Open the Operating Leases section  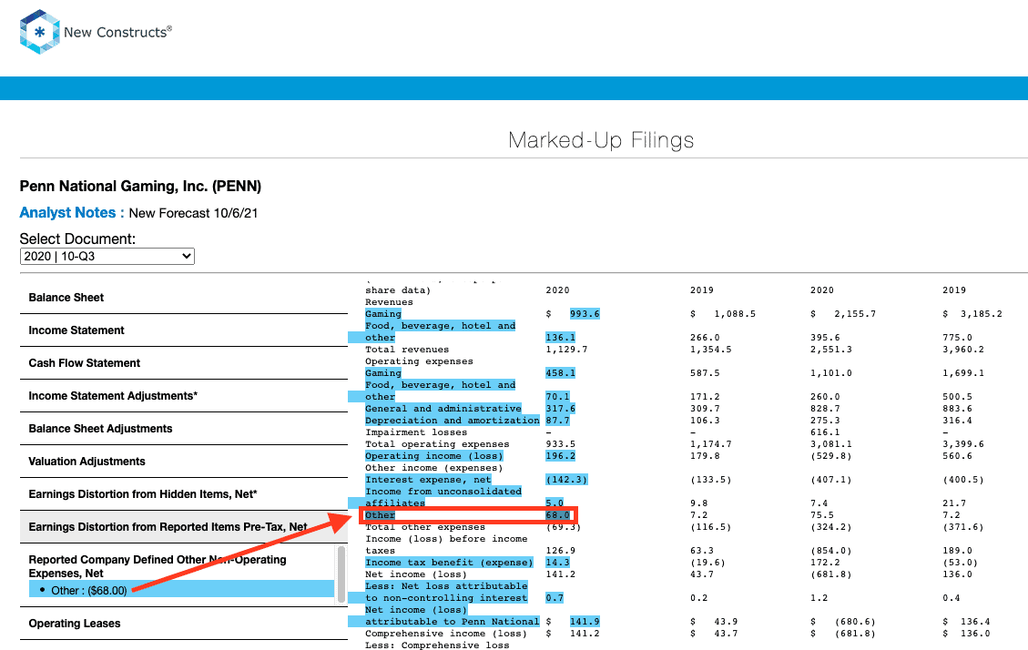pyautogui.click(x=74, y=623)
